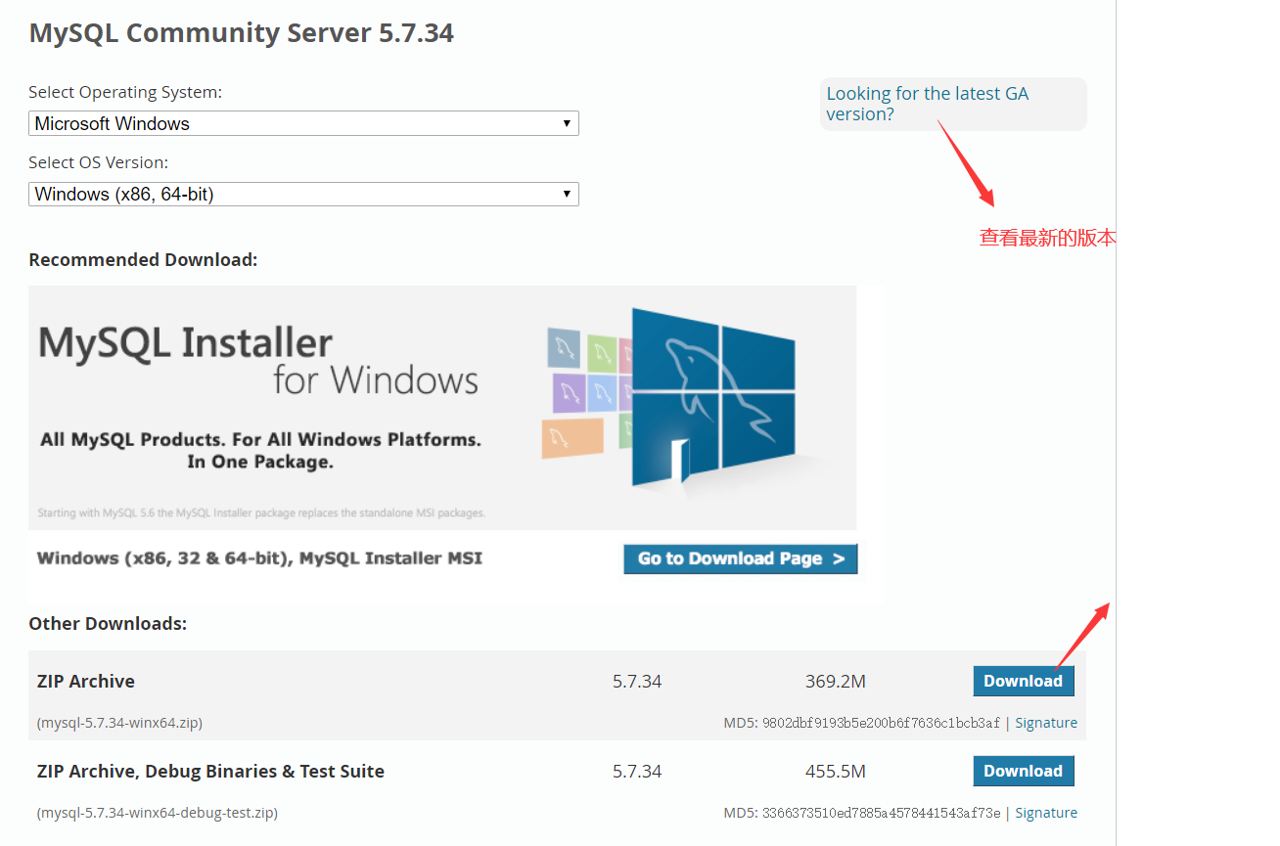The height and width of the screenshot is (846, 1280).
Task: Click the Windows dolphin logo in banner
Action: [712, 396]
